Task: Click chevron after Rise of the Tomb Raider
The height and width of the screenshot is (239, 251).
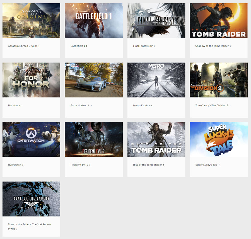Action: [163, 165]
